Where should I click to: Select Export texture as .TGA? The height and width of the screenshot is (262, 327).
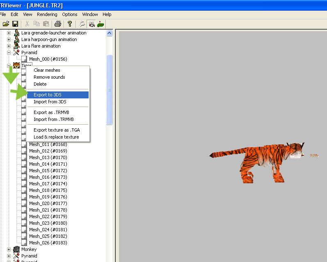(58, 130)
